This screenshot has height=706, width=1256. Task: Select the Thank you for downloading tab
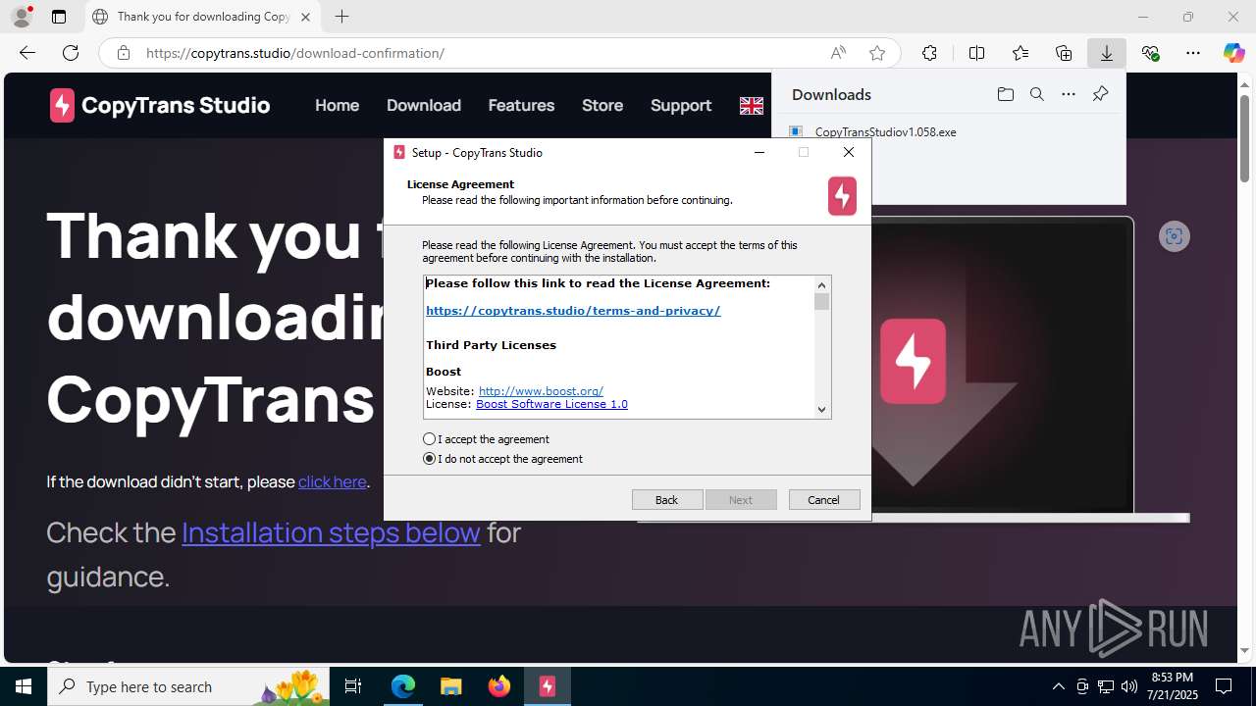[203, 17]
